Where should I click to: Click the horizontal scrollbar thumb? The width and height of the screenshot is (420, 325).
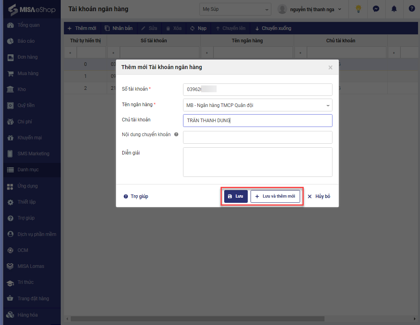click(x=197, y=319)
